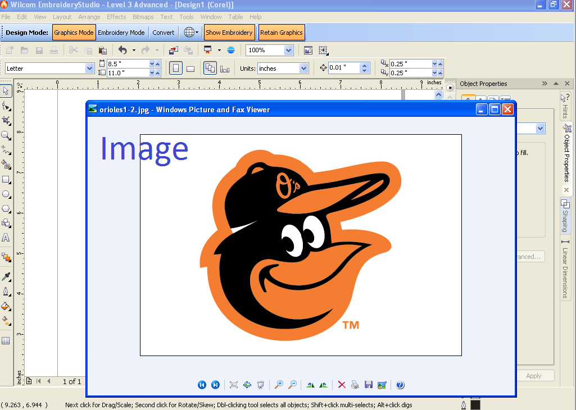Screen dimensions: 576x410
Task: Expand Object Properties docker double-arrow
Action: pos(545,83)
